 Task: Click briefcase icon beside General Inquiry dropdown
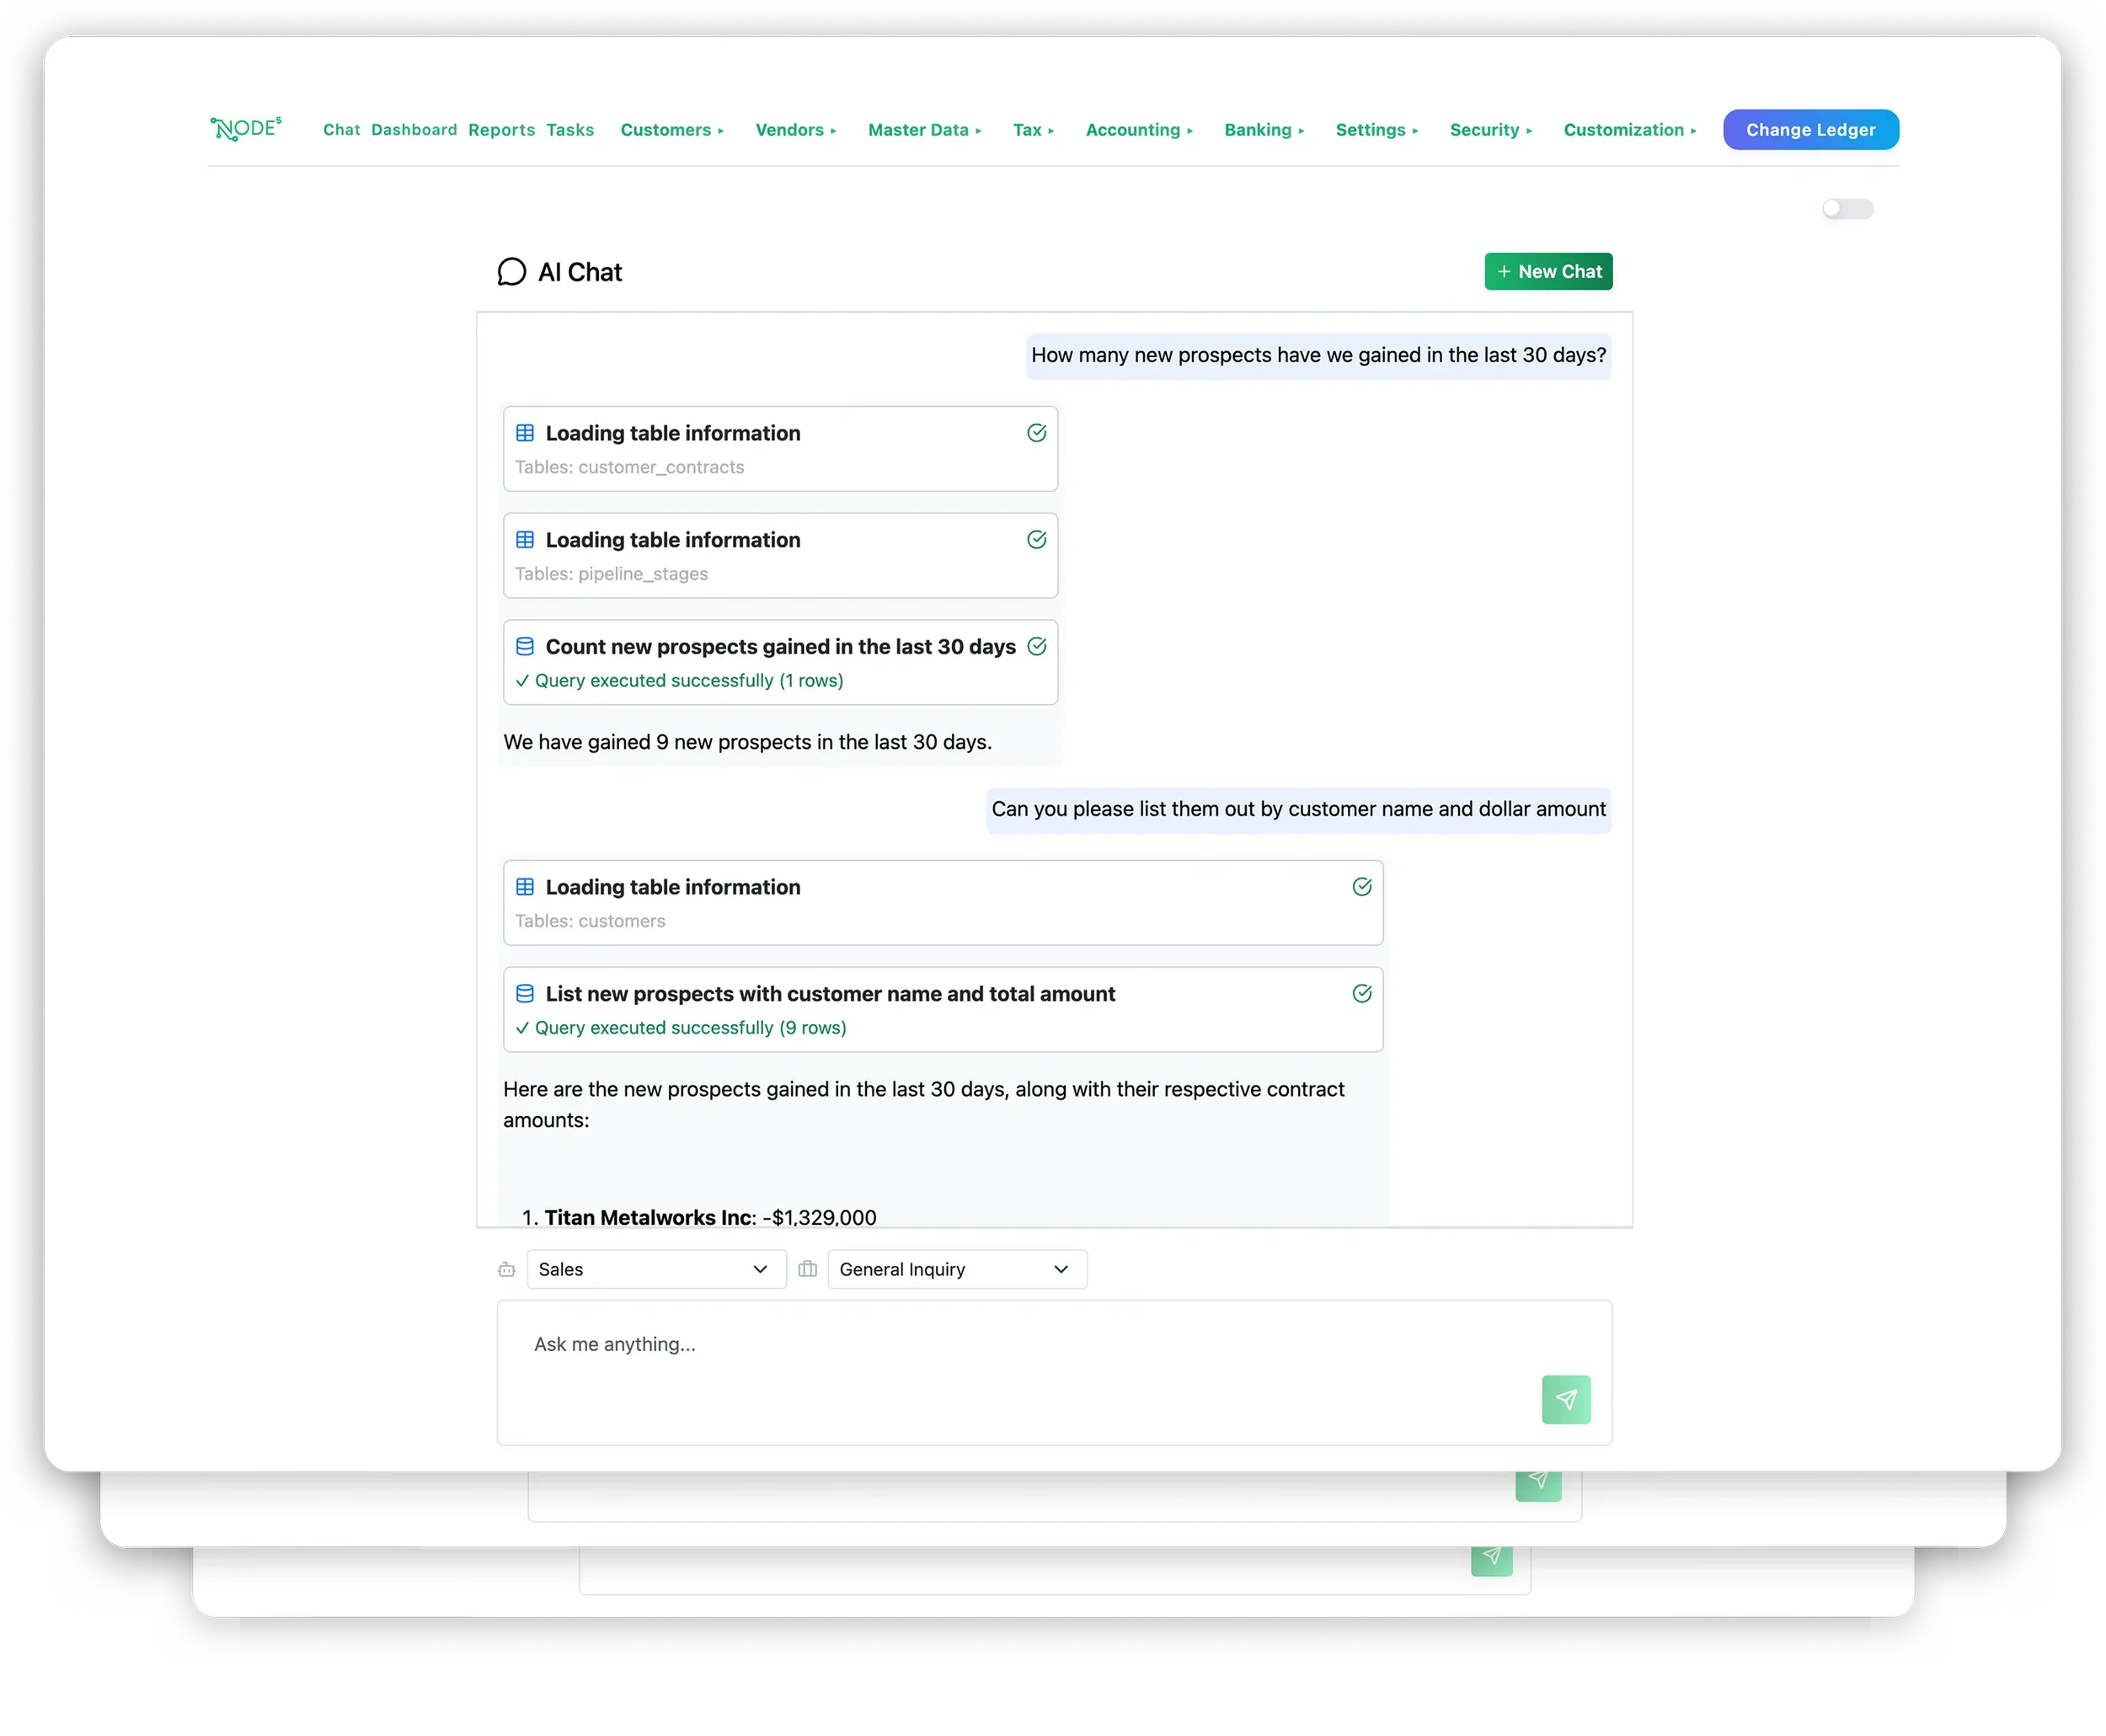coord(808,1269)
